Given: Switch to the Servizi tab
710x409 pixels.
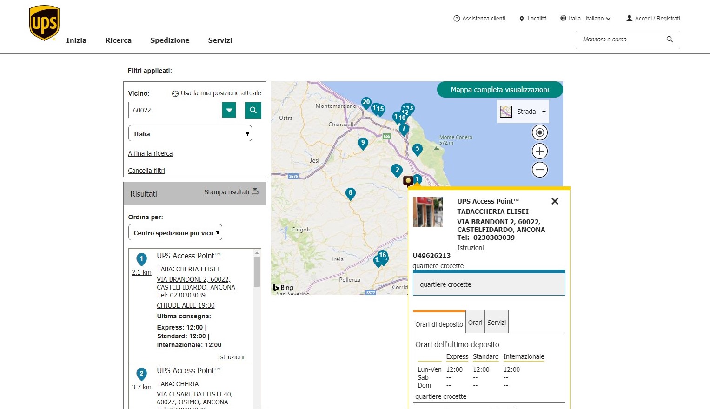Looking at the screenshot, I should (496, 323).
